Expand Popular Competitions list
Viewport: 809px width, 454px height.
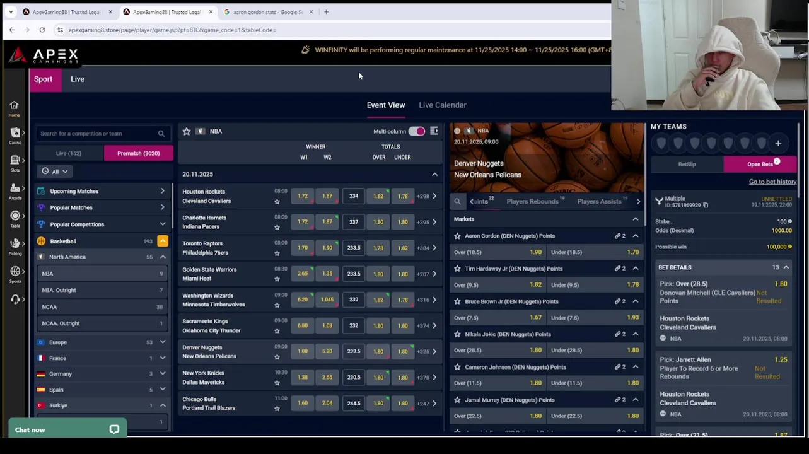click(163, 224)
